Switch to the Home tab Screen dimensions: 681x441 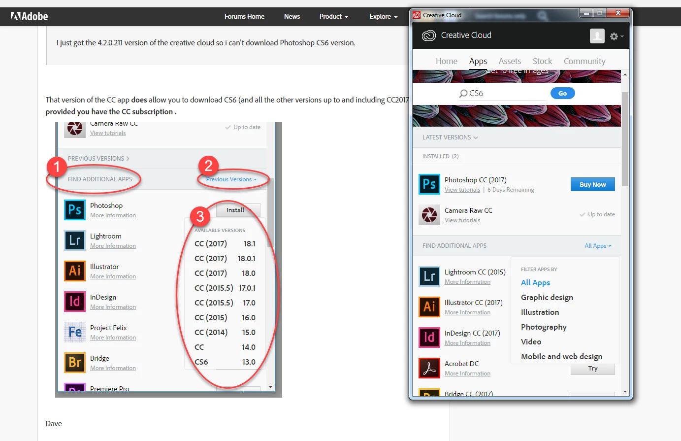coord(447,61)
